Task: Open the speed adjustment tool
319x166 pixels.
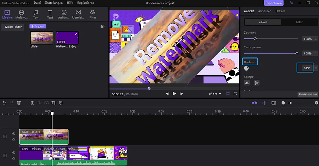Action: pyautogui.click(x=46, y=103)
